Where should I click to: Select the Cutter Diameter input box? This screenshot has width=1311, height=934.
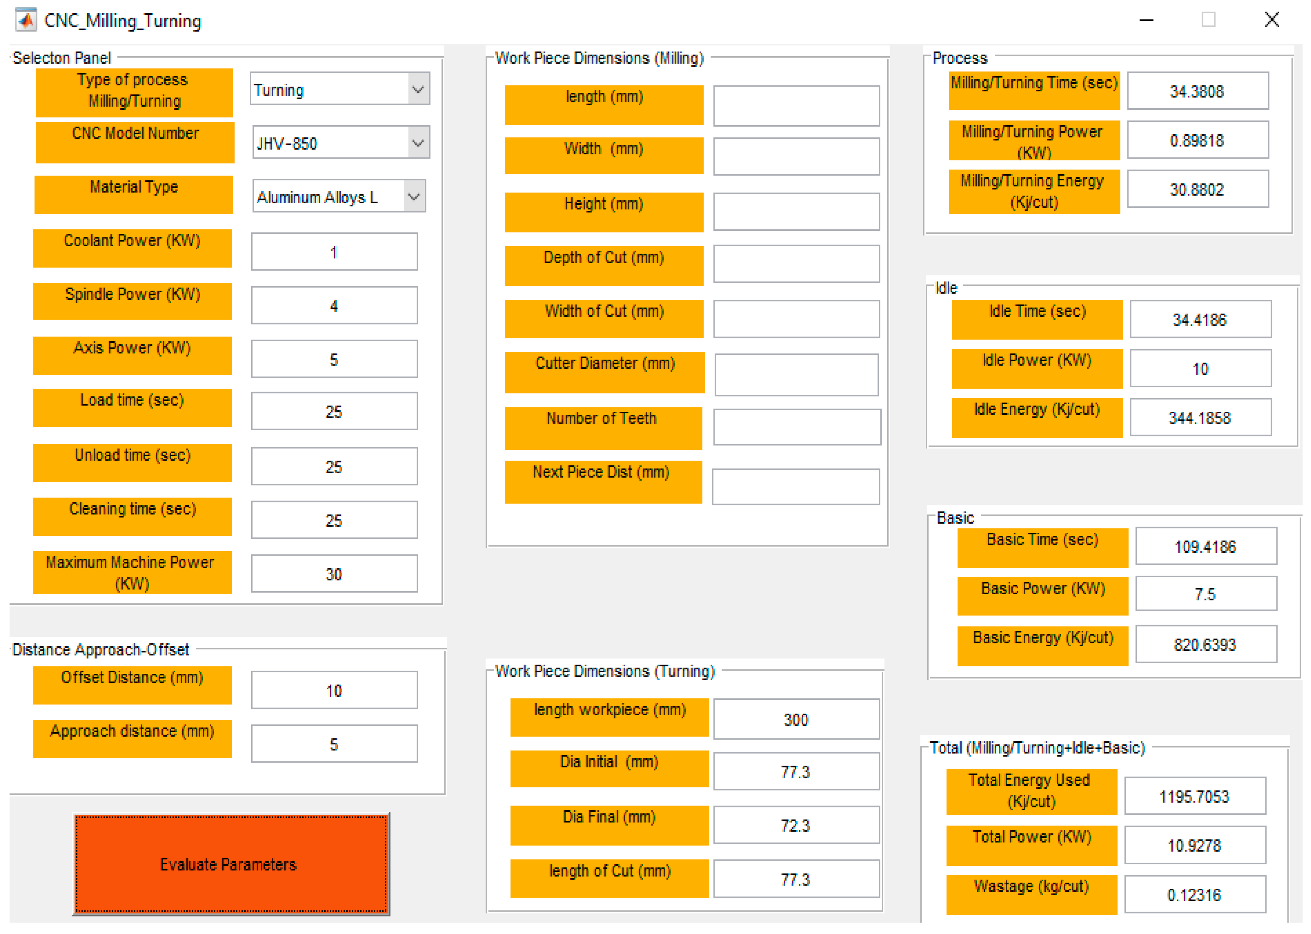(796, 374)
